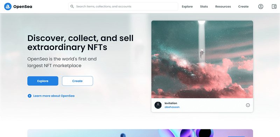Focus the search items, collections, accounts field
This screenshot has height=137, width=280.
(123, 6)
